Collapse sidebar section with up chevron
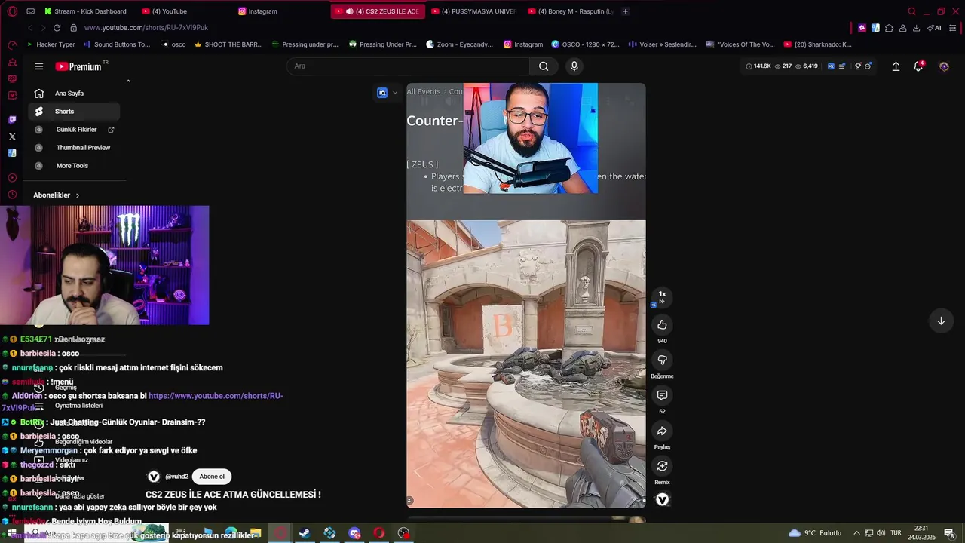Screen dimensions: 965x543 pyautogui.click(x=128, y=81)
